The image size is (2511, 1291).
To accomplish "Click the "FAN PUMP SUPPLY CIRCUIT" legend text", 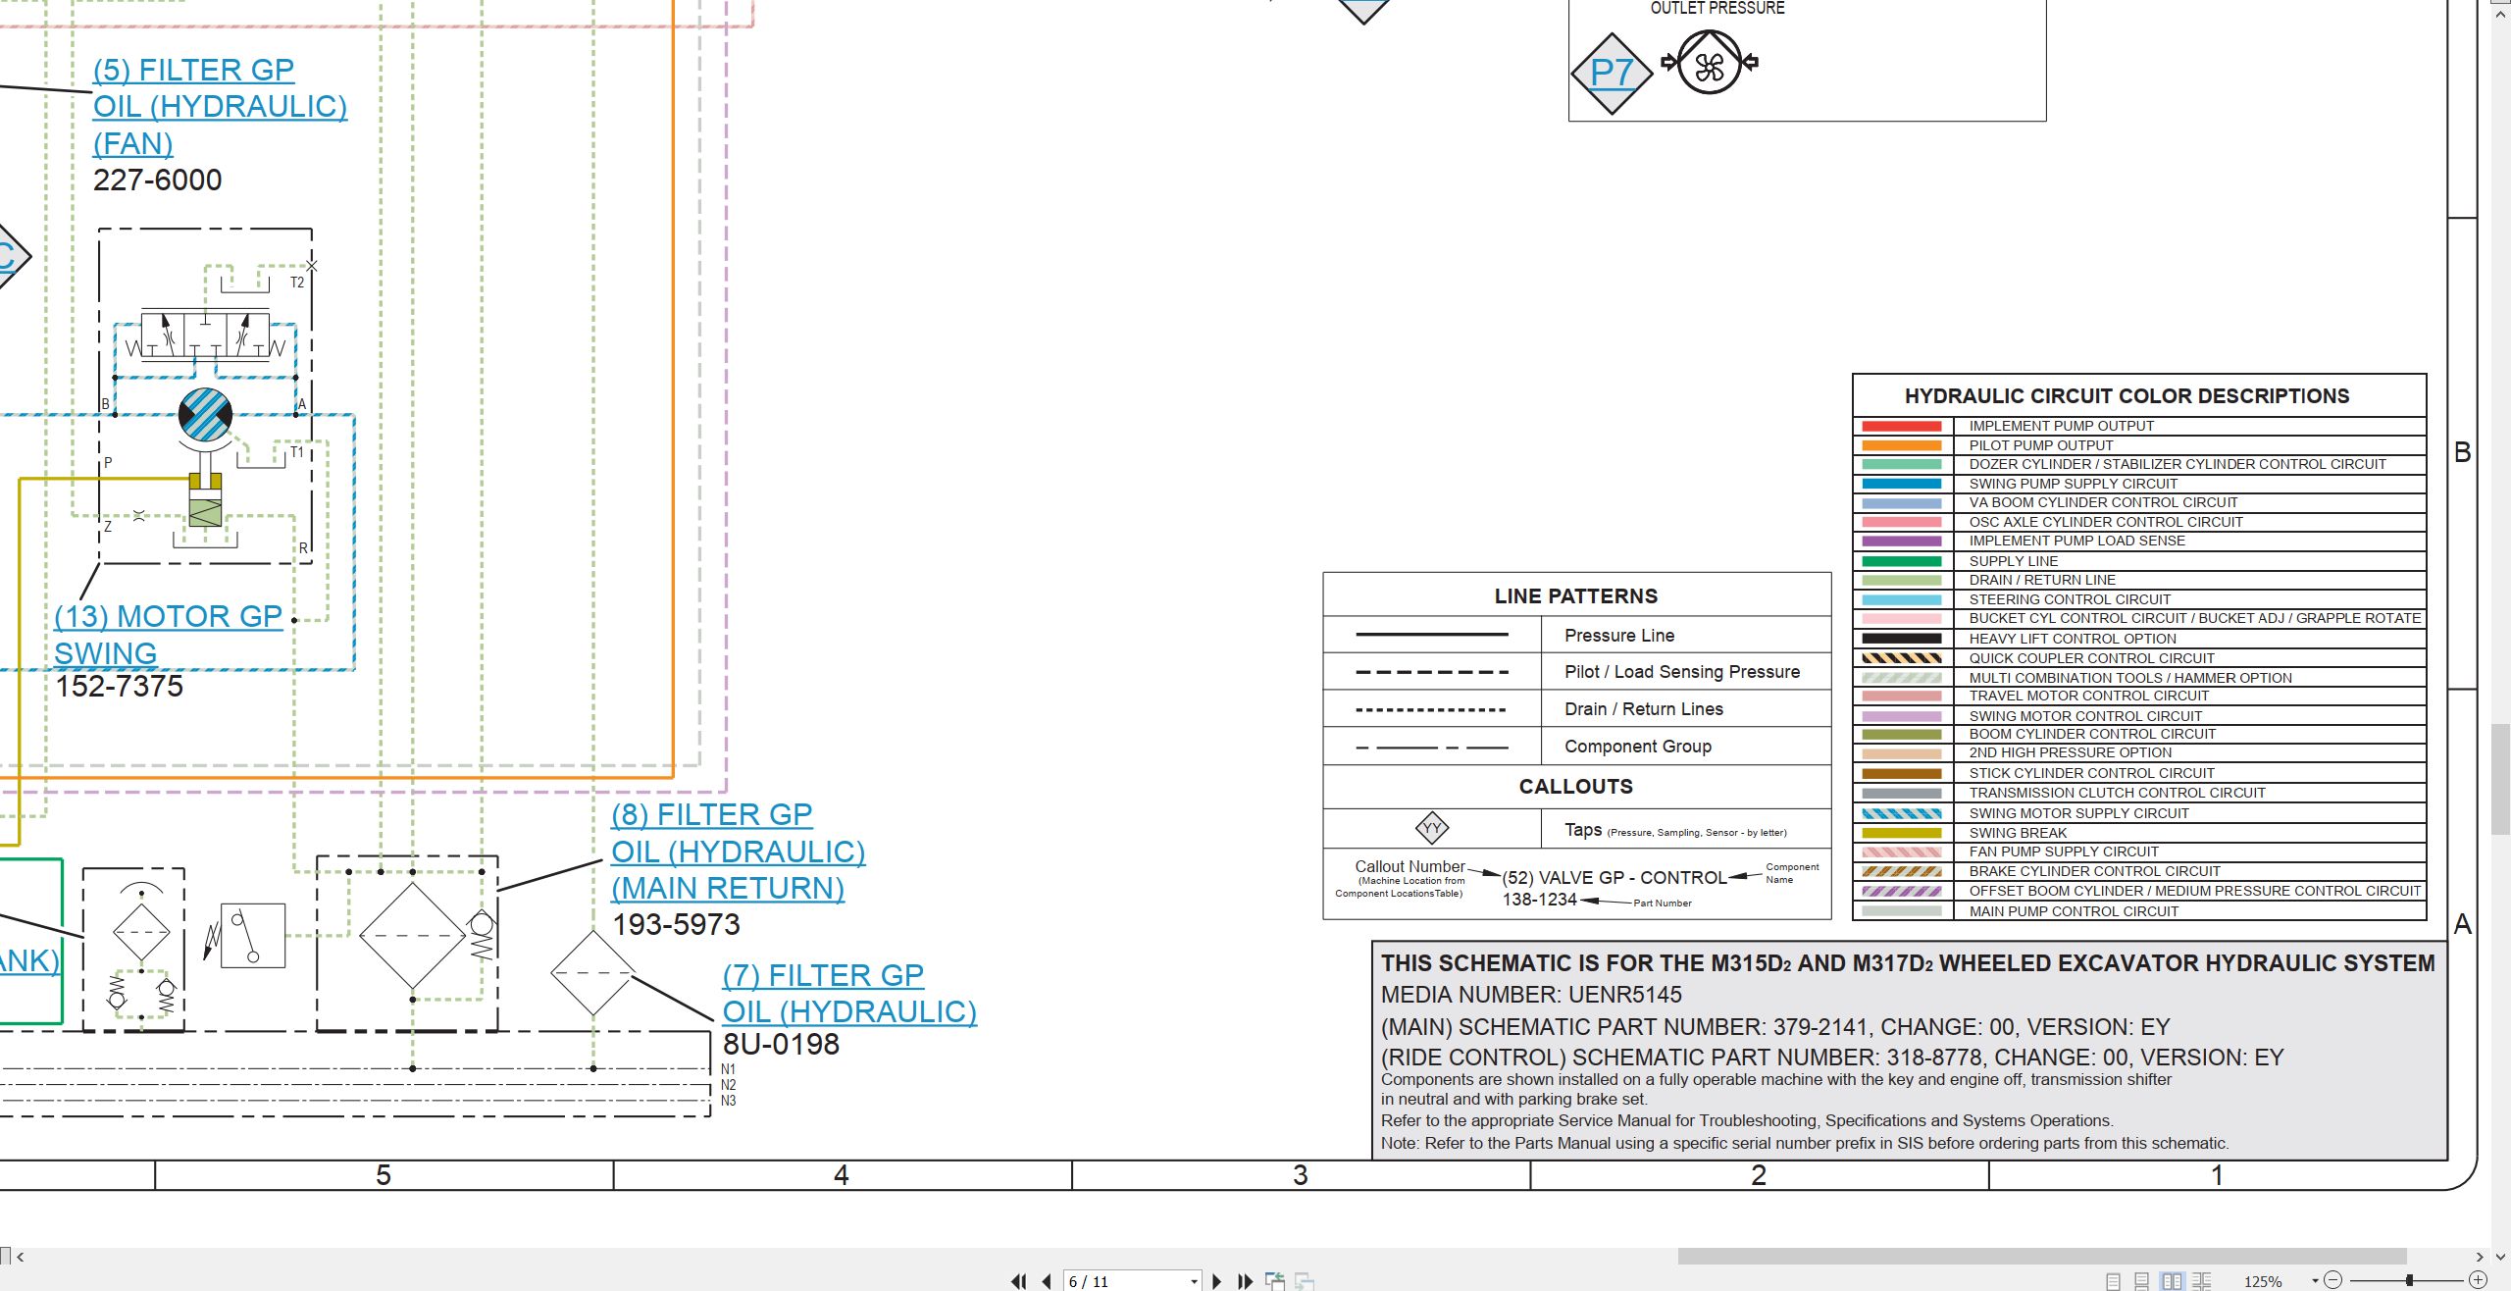I will tap(2063, 852).
